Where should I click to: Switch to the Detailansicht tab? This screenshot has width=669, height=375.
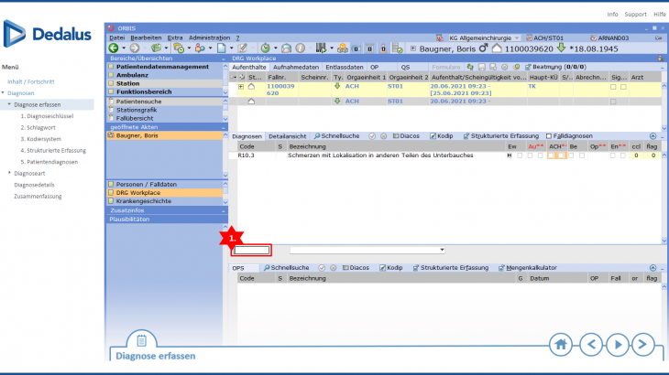[x=288, y=135]
